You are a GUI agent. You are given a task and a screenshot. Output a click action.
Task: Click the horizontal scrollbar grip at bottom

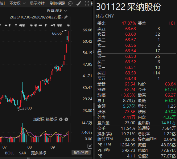coord(29,158)
